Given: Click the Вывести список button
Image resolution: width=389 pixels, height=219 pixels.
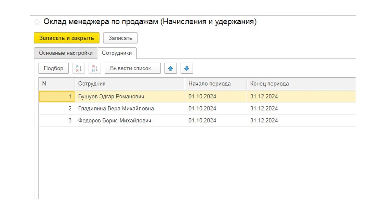Looking at the screenshot, I should coord(133,68).
